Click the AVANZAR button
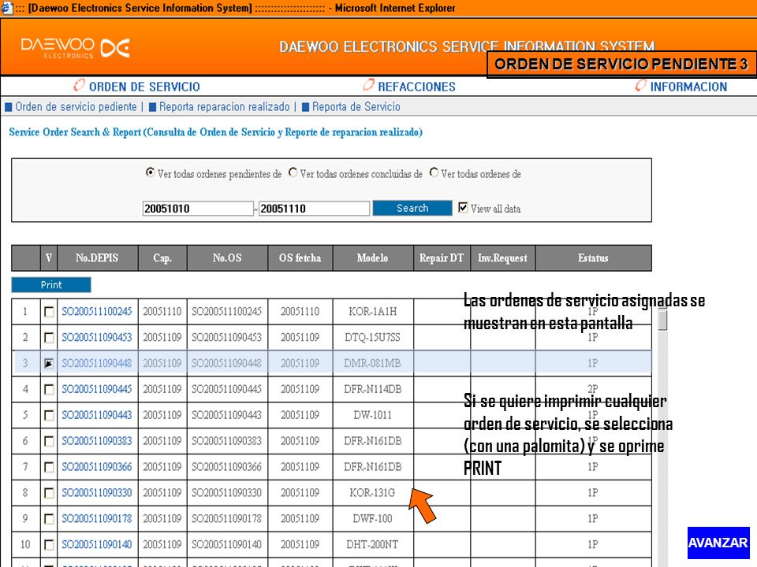Screen dimensions: 757x567 click(718, 543)
